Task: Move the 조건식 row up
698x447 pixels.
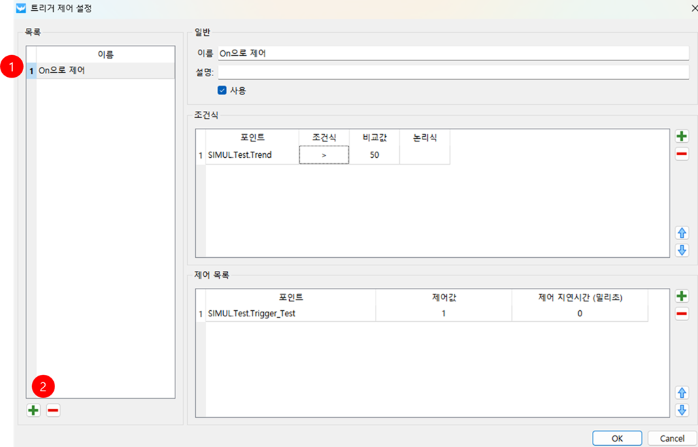Action: [681, 233]
